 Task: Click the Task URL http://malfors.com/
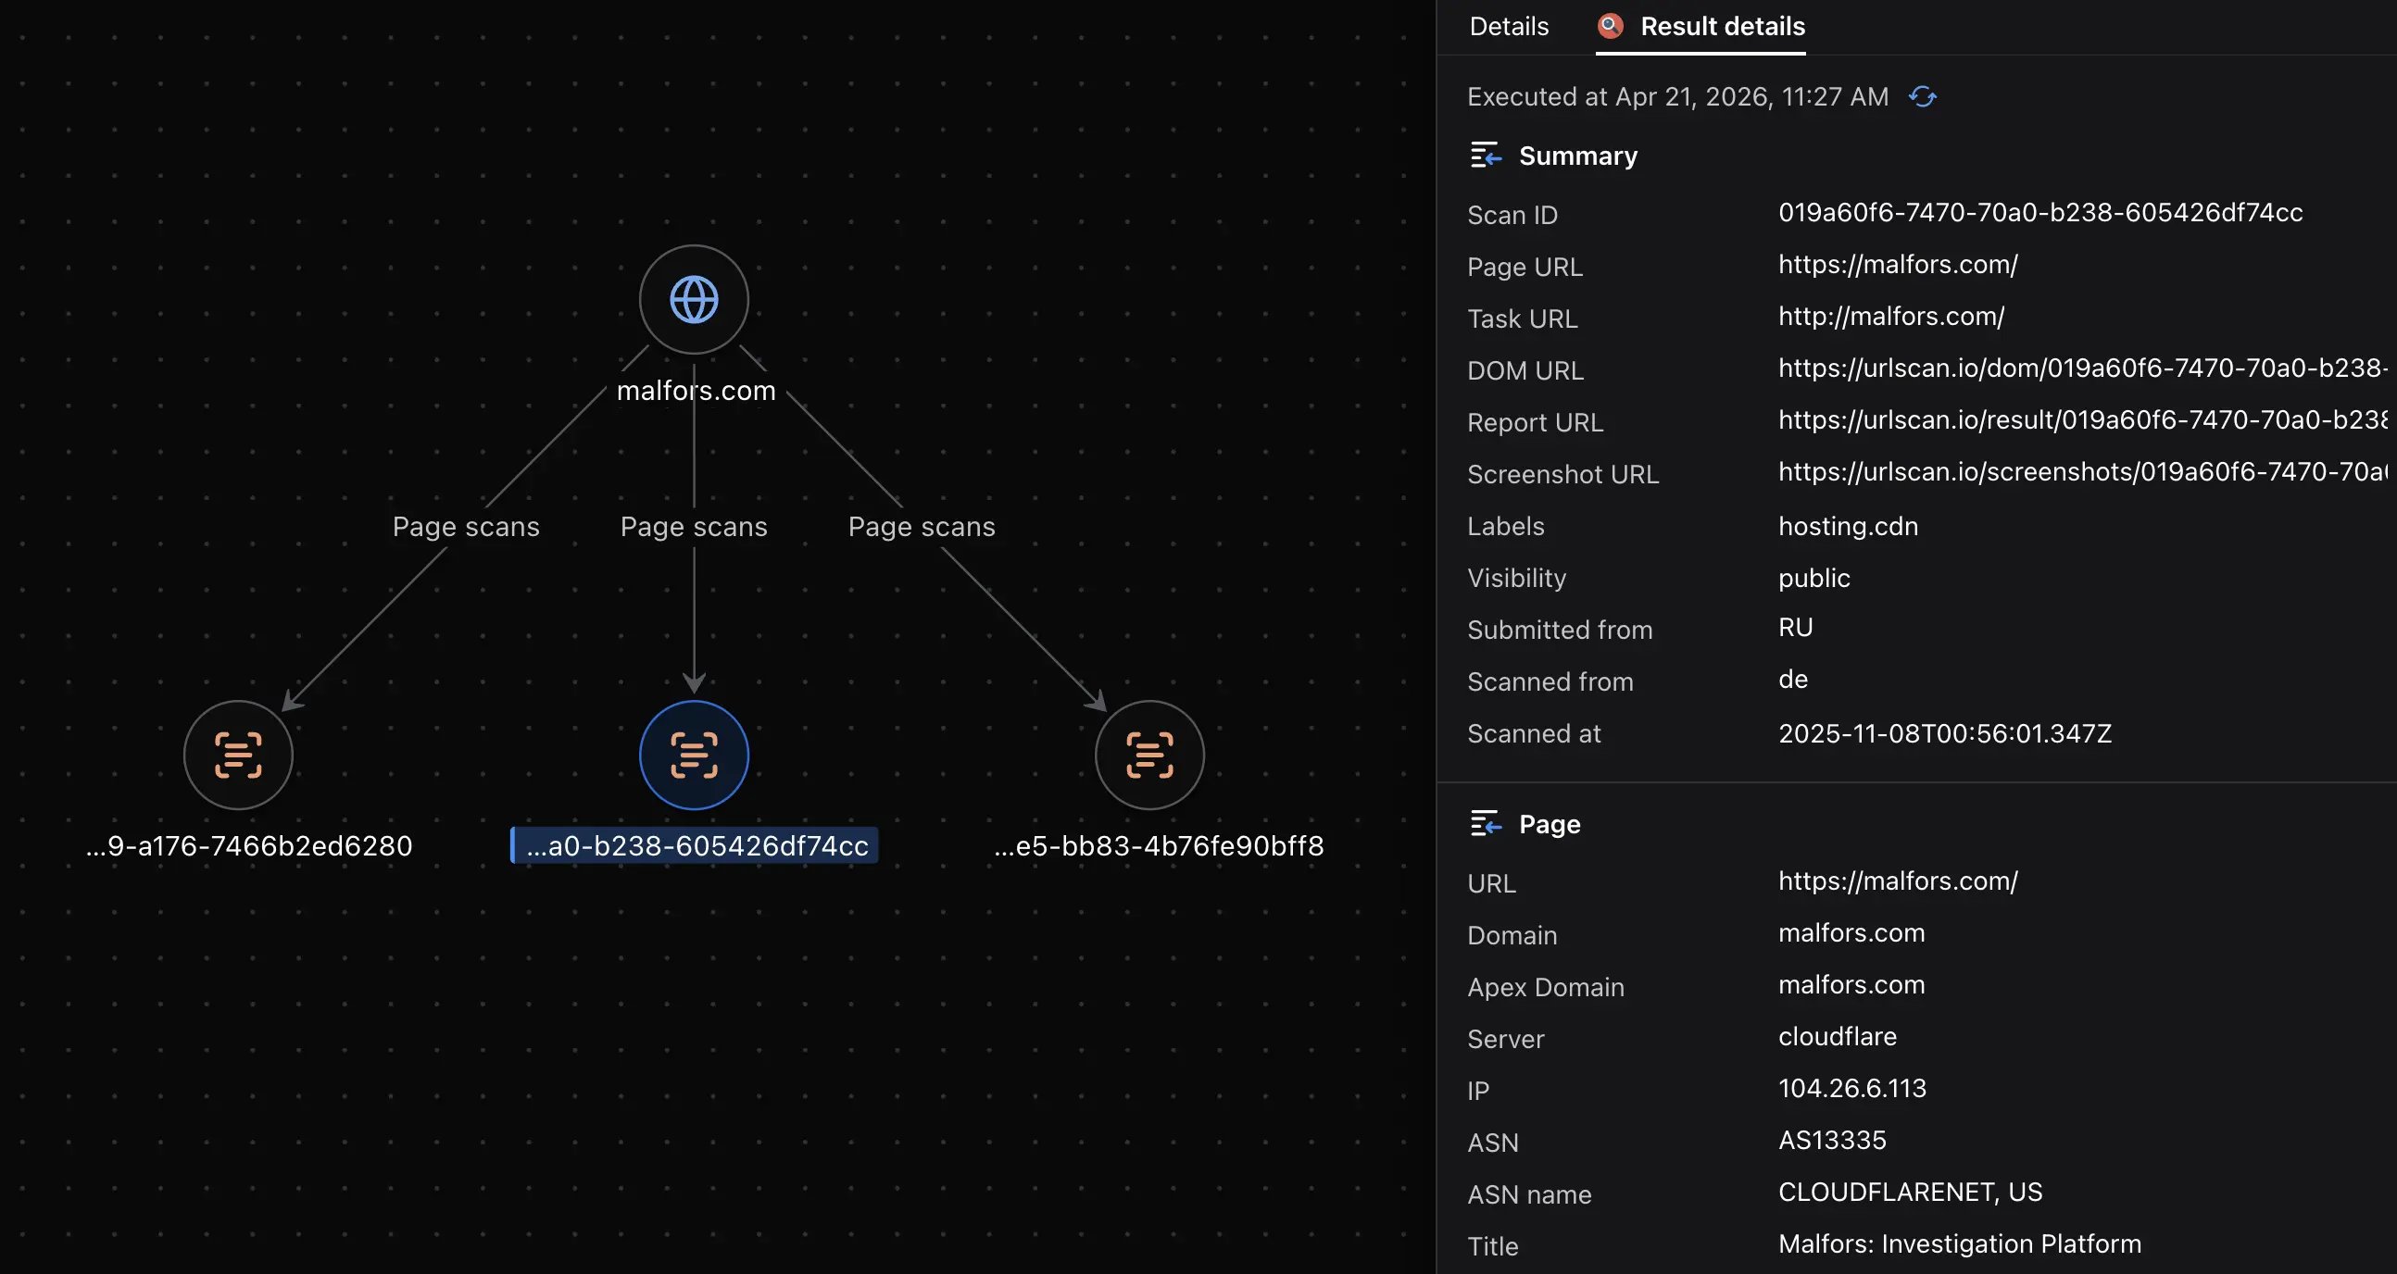[1891, 316]
